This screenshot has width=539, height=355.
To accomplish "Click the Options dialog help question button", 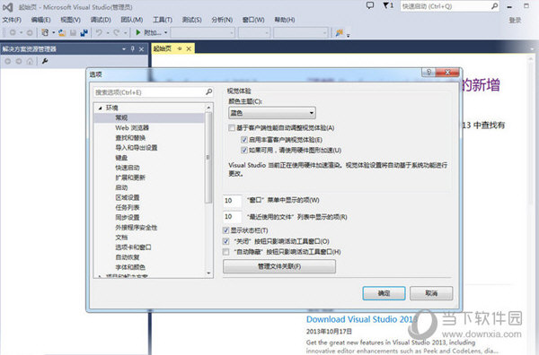I will click(429, 72).
